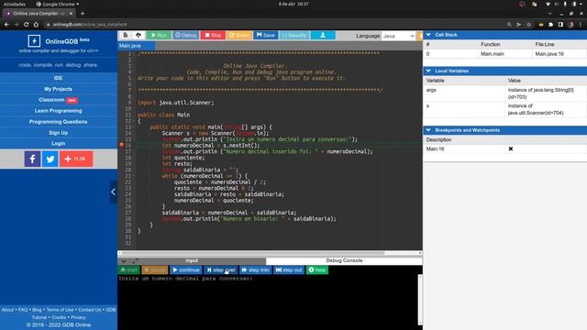Select the args variable row
The height and width of the screenshot is (330, 587).
[505, 93]
